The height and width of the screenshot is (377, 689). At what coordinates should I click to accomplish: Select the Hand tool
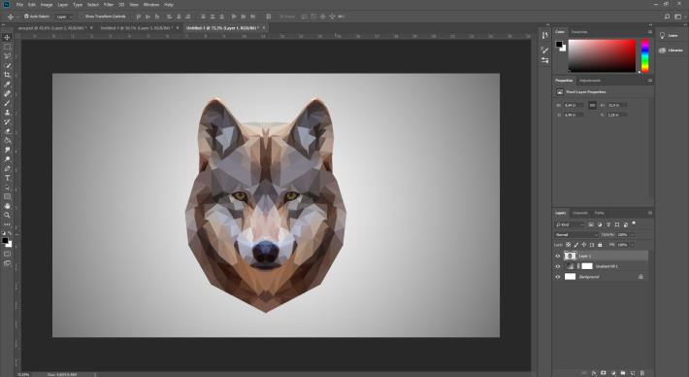click(7, 206)
